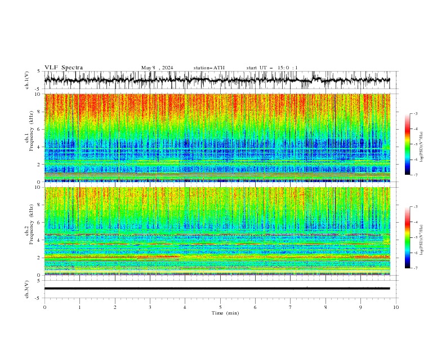Click the ch.3 voltage trace

coord(217,289)
